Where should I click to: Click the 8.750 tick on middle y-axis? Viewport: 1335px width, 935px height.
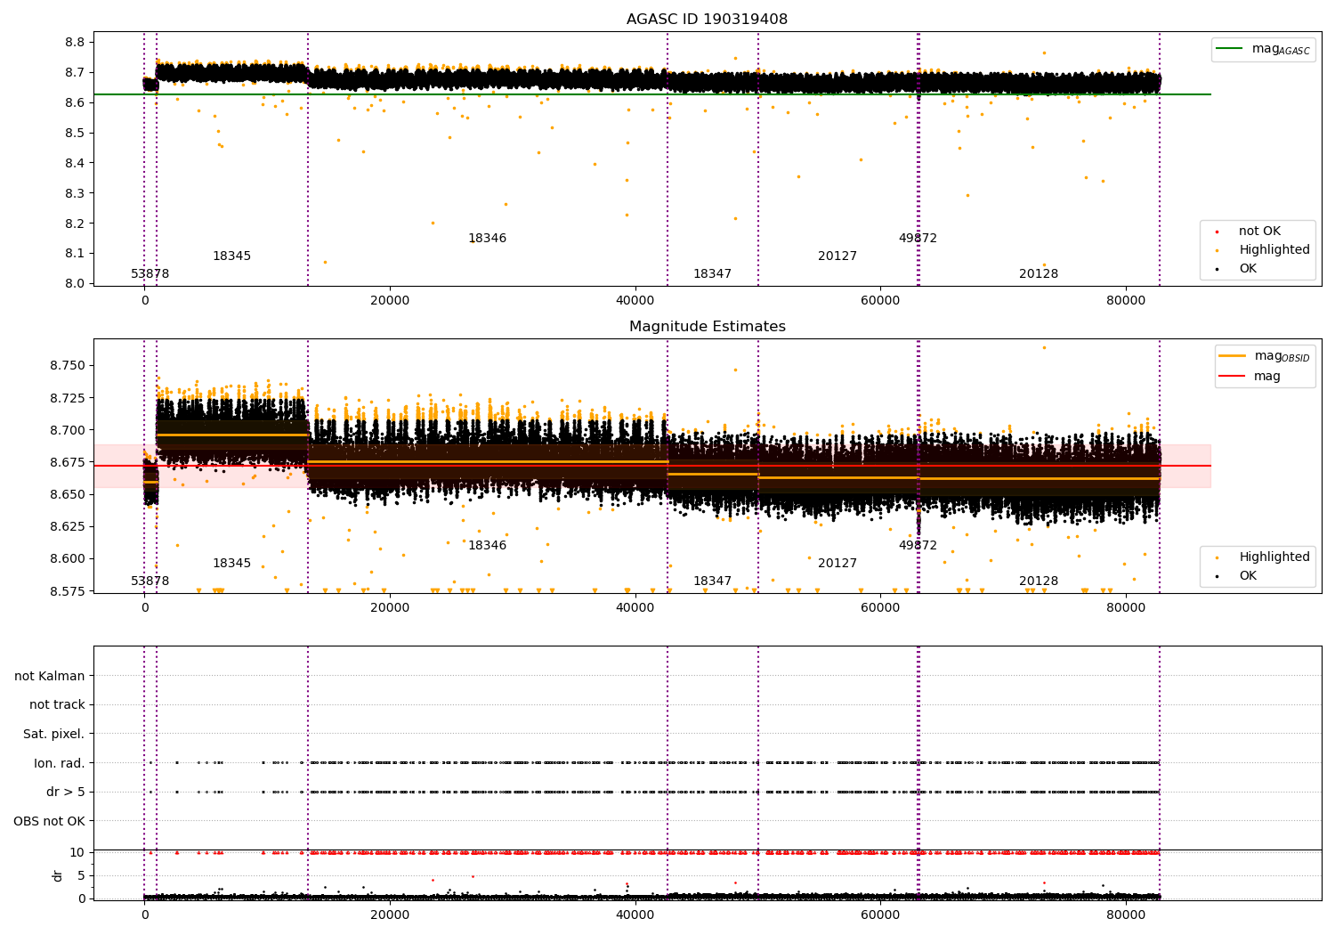click(x=67, y=366)
